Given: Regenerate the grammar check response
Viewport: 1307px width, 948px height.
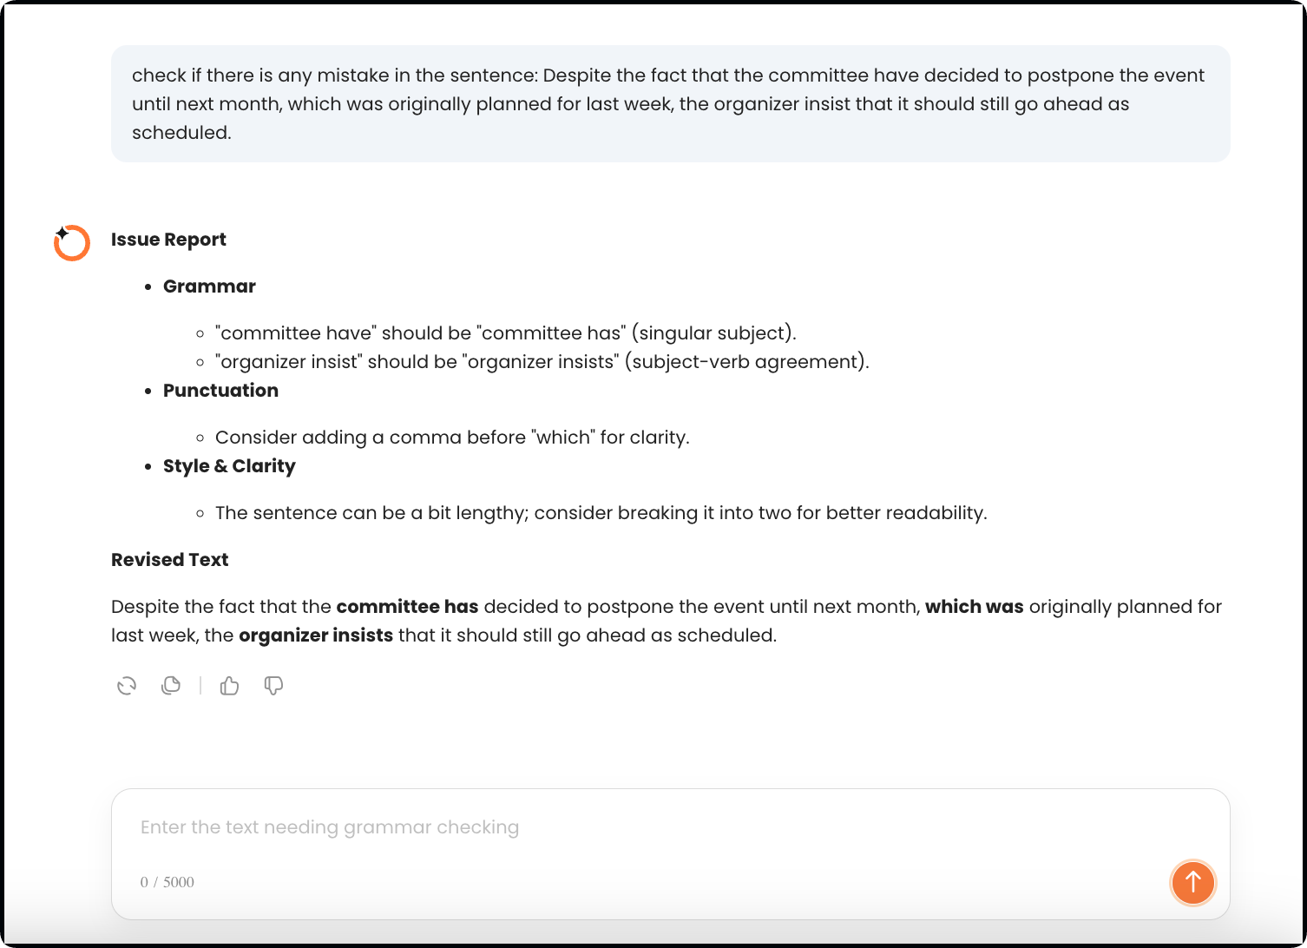Looking at the screenshot, I should coord(127,686).
